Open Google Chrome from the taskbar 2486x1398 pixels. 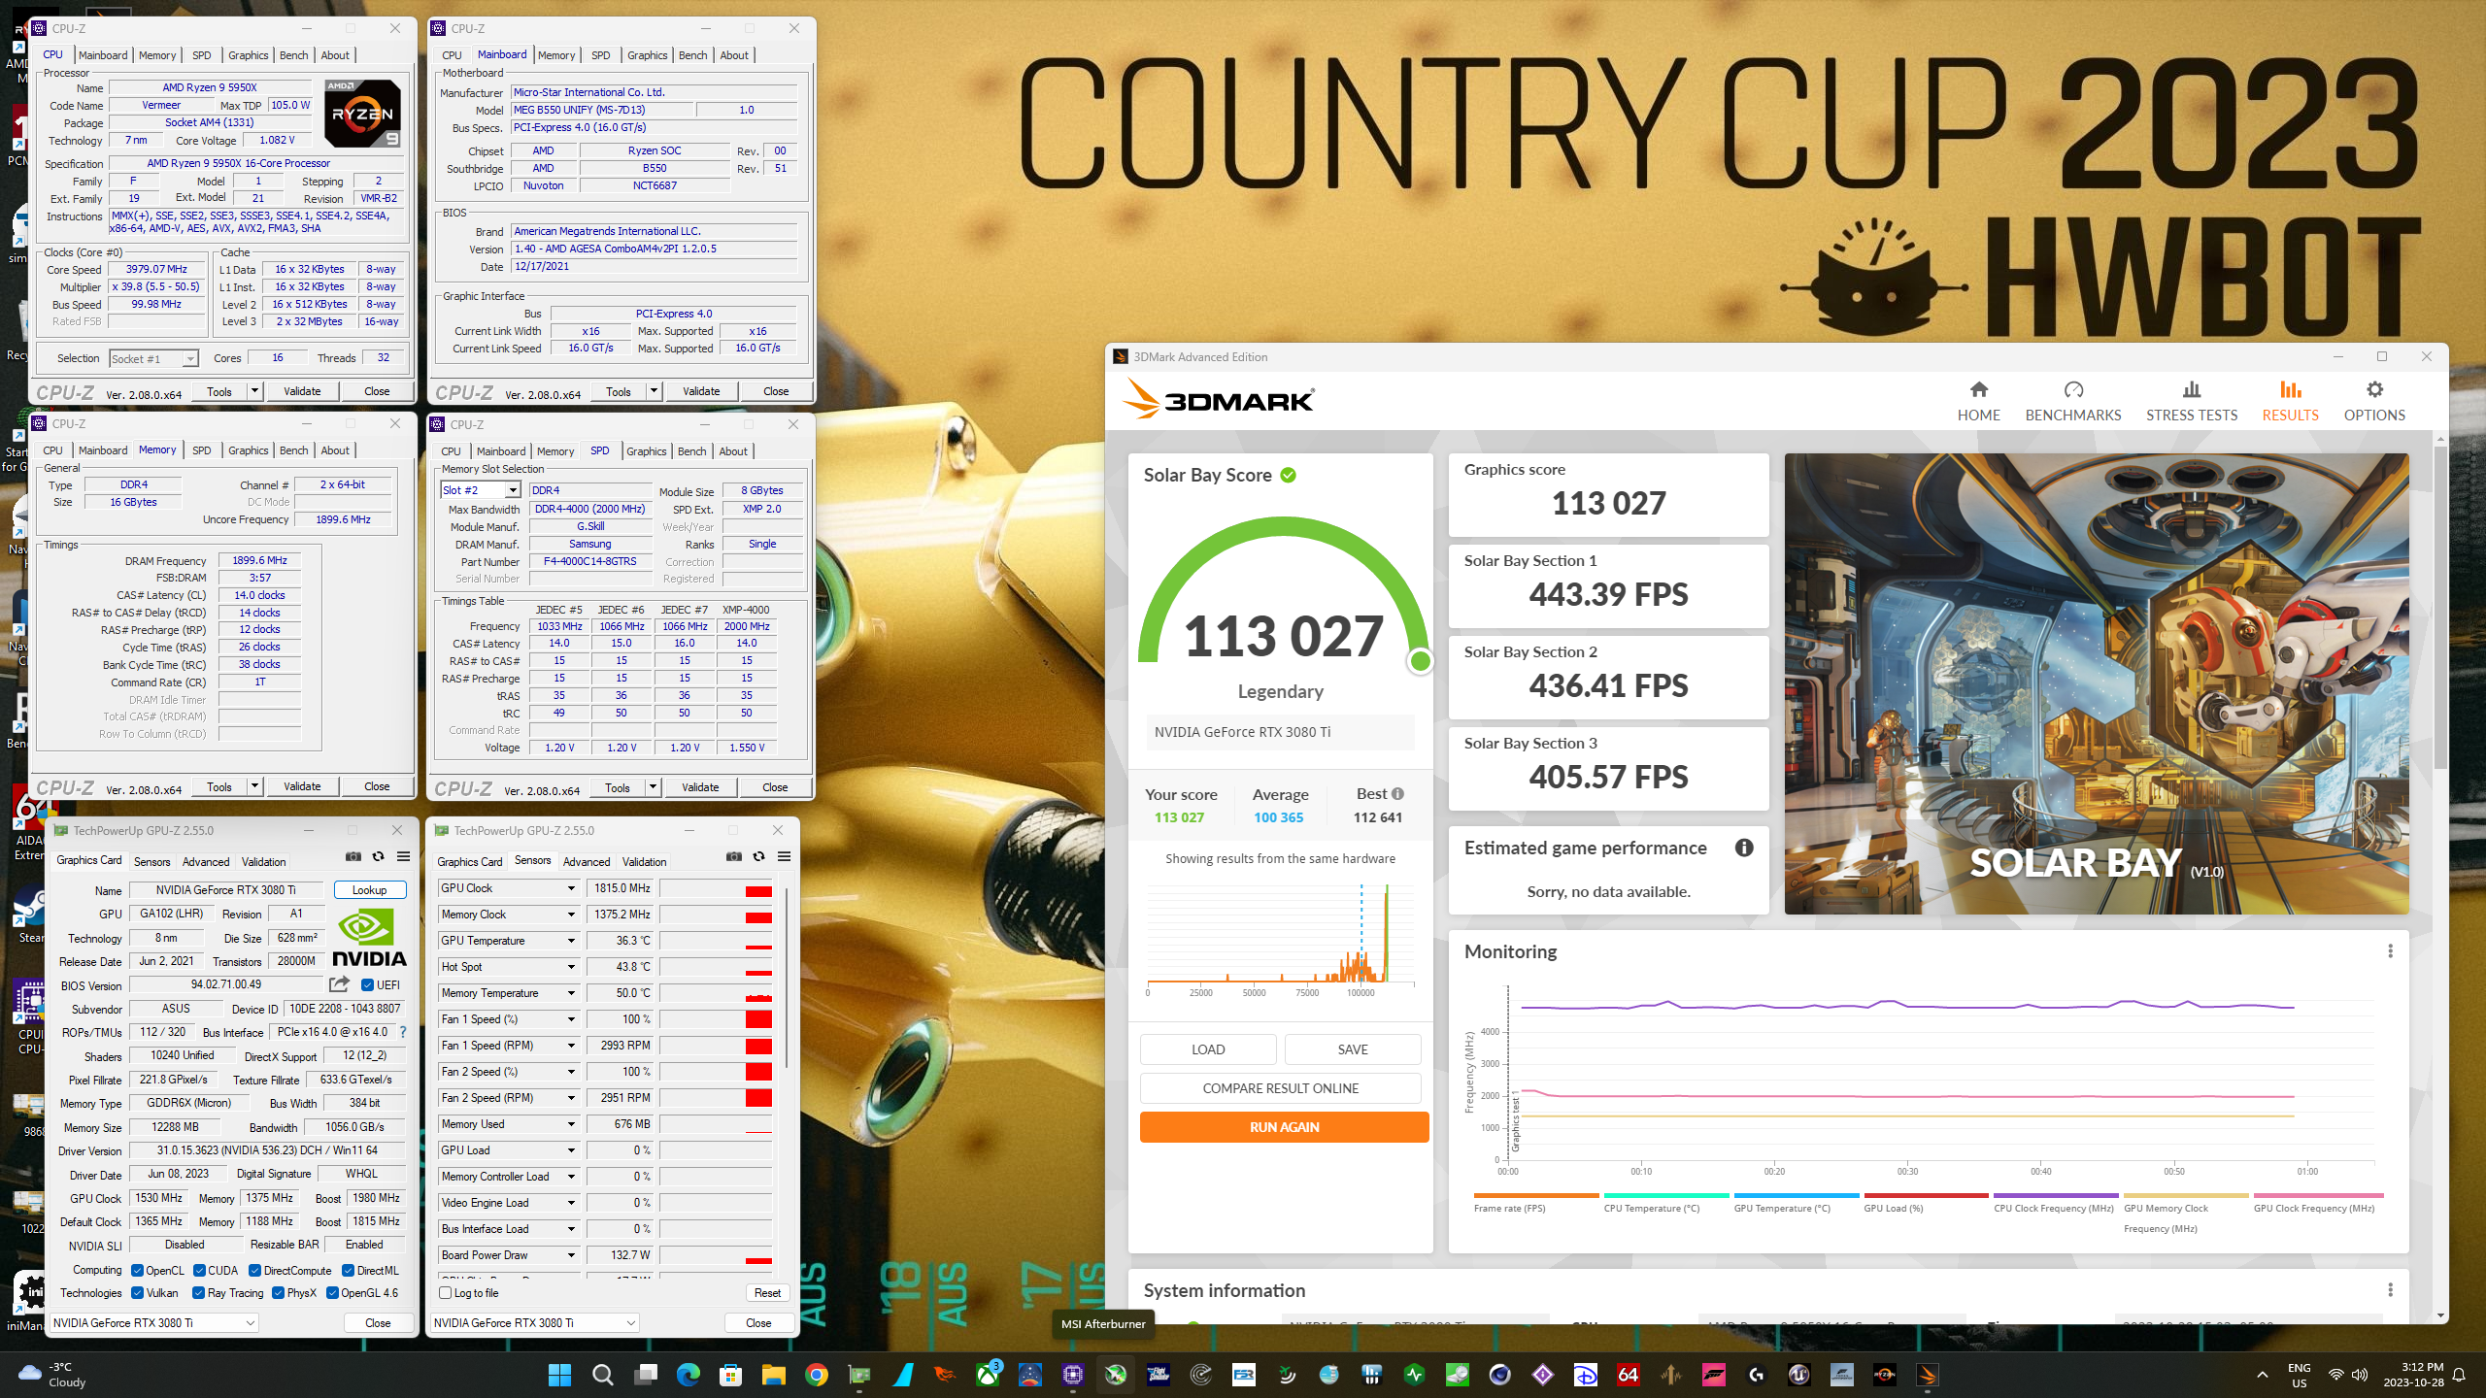(x=816, y=1375)
